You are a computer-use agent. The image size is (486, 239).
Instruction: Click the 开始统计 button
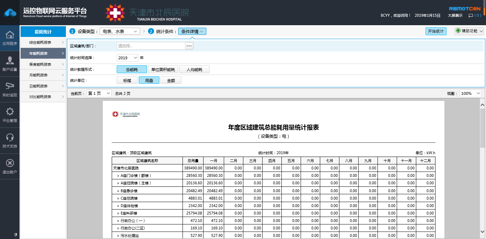pos(436,31)
